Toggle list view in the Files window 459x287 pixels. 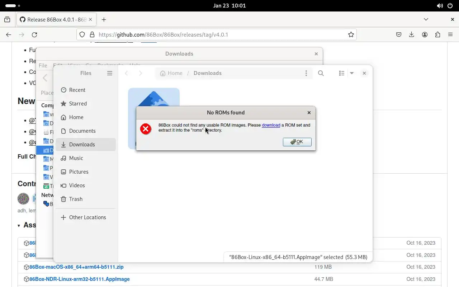[341, 73]
